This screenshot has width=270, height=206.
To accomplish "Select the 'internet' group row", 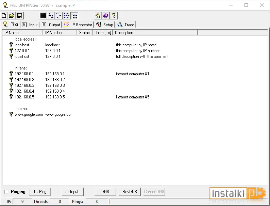I will click(x=21, y=109).
